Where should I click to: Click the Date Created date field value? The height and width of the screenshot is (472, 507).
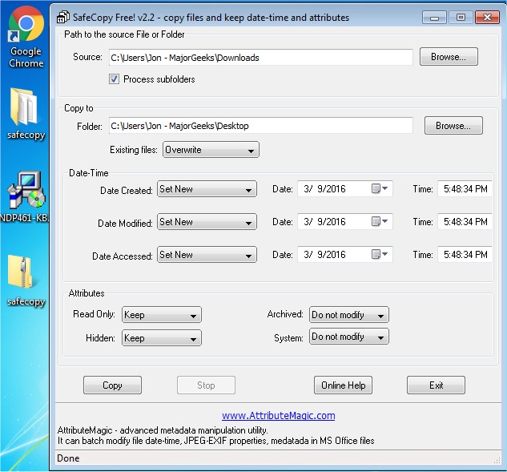[x=324, y=189]
